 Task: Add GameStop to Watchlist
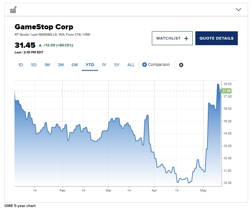172,38
